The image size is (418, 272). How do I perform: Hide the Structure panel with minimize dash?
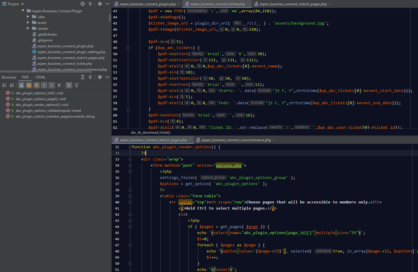107,77
